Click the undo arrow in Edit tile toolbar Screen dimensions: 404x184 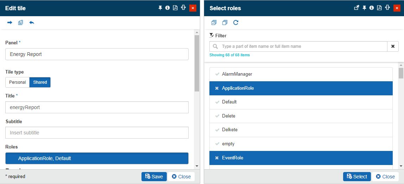coord(32,23)
